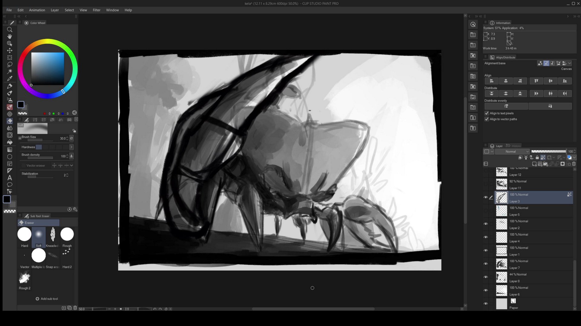Select the Hand move tool

click(x=10, y=37)
